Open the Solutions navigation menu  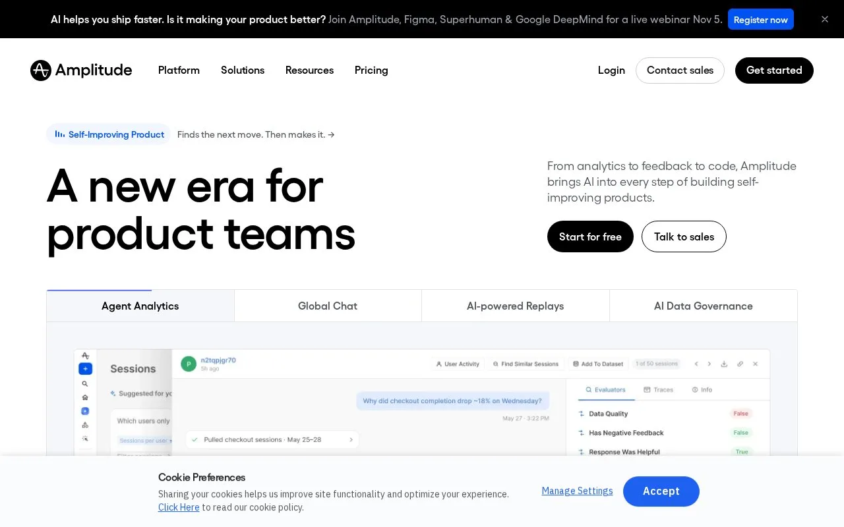[x=243, y=70]
